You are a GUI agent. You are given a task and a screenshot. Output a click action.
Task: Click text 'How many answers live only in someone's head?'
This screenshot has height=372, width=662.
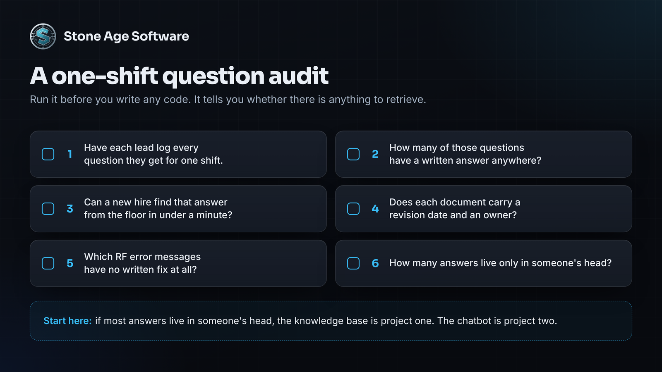coord(500,263)
